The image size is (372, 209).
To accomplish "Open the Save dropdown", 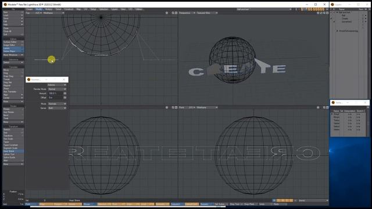I will (13, 18).
